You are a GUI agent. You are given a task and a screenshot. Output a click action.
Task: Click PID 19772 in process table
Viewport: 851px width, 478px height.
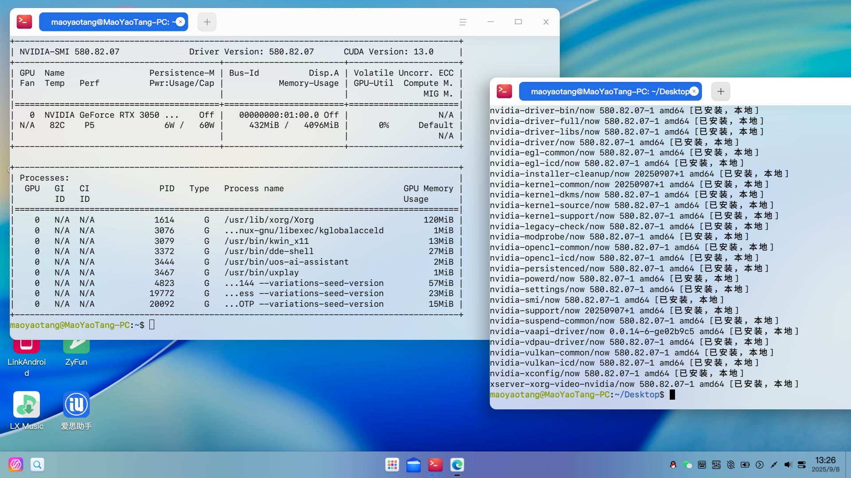click(162, 293)
